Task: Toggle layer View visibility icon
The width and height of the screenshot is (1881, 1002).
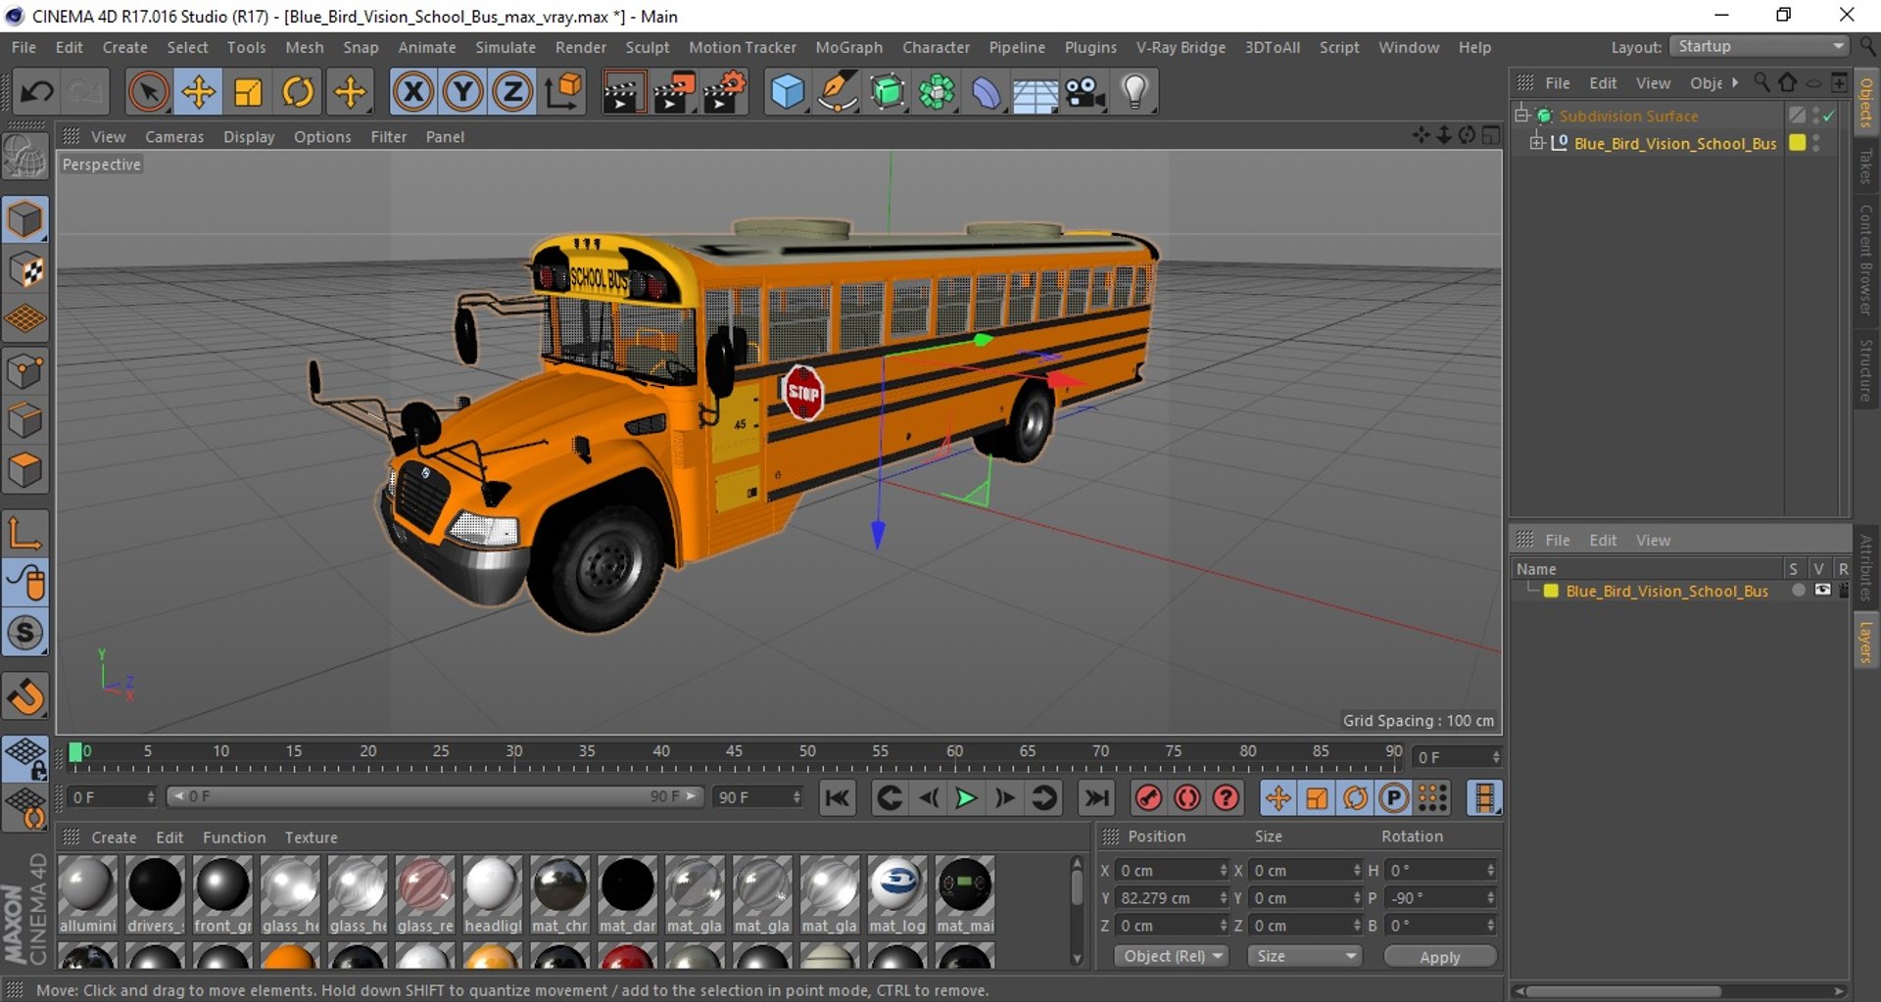Action: click(x=1822, y=591)
